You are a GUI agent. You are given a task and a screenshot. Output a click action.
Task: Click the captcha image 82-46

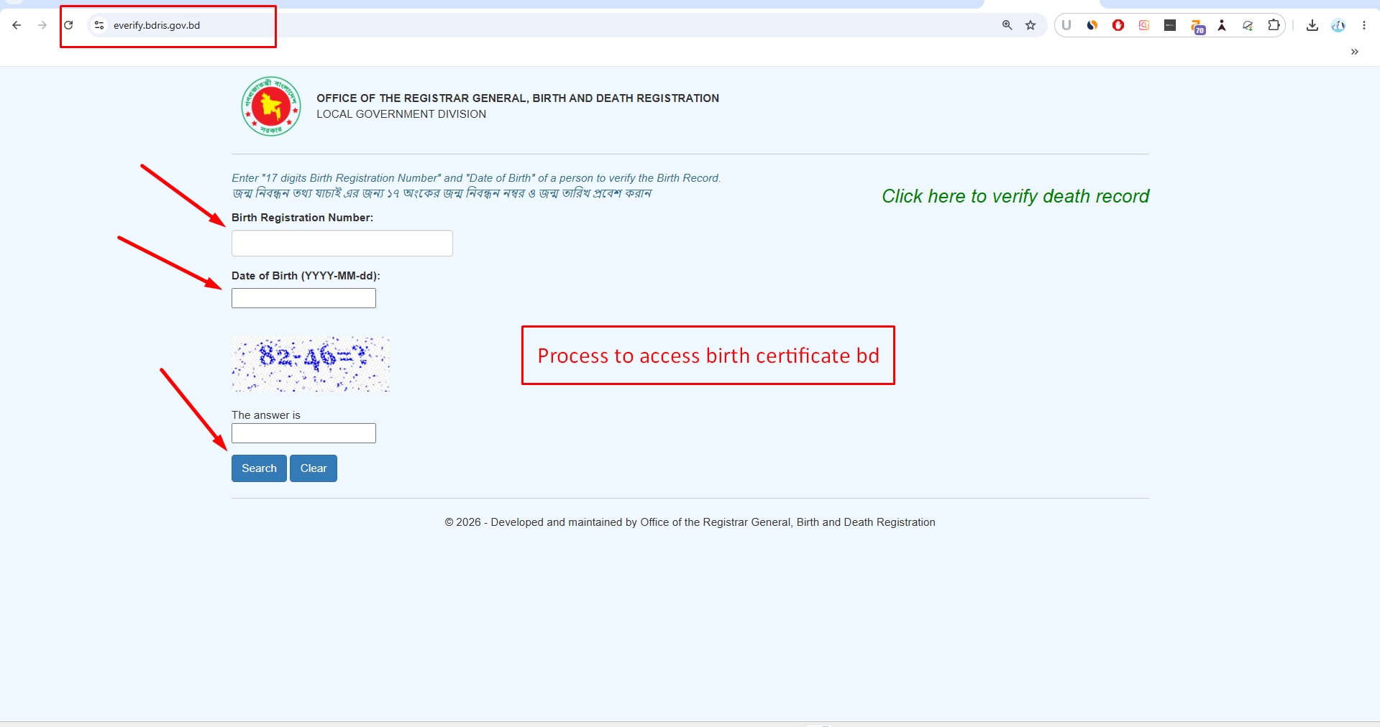tap(311, 364)
